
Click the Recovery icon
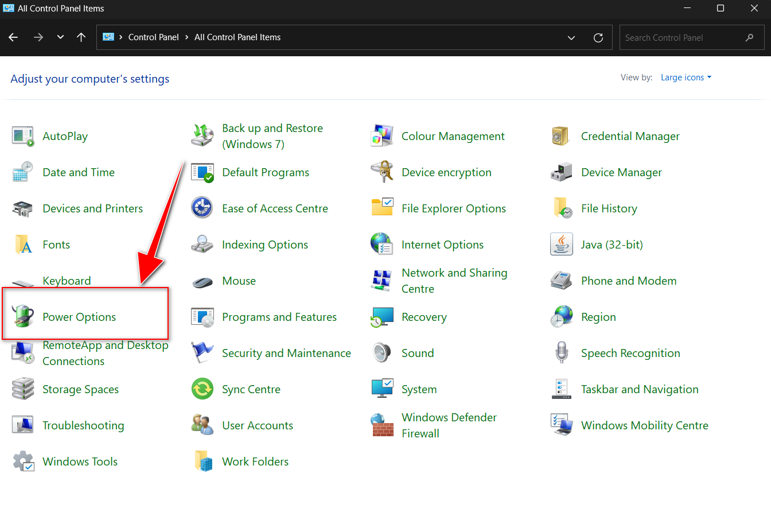382,317
